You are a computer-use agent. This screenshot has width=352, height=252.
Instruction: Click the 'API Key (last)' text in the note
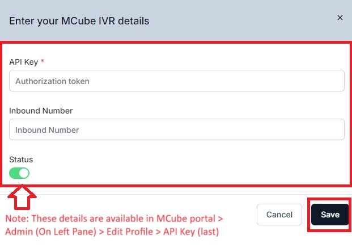pos(191,232)
